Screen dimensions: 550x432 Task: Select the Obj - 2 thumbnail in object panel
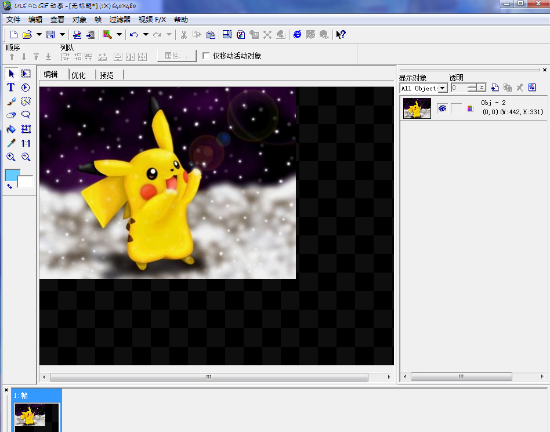417,108
